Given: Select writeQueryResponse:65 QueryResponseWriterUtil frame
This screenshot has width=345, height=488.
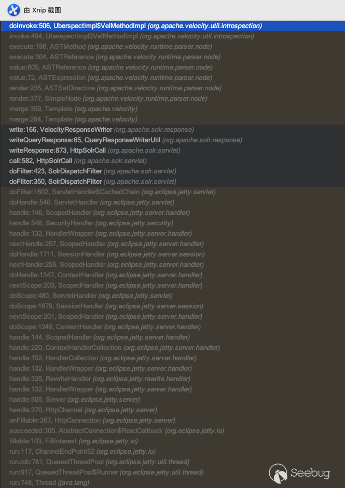Looking at the screenshot, I should click(126, 140).
